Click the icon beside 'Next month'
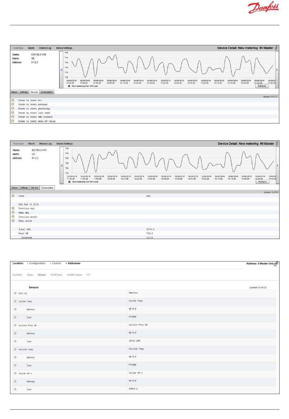 [x=13, y=221]
